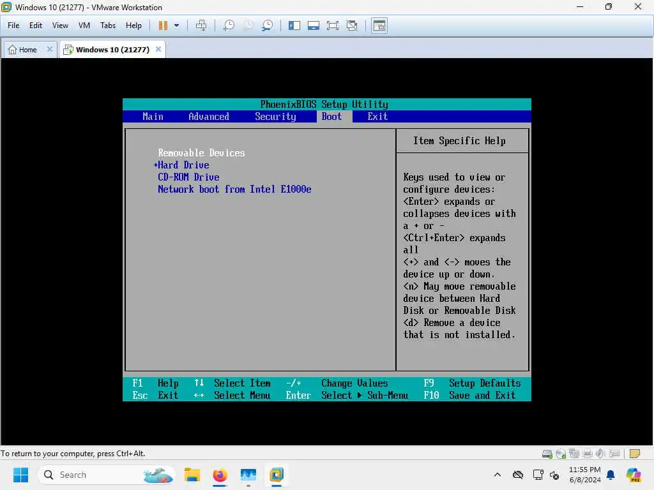Viewport: 654px width, 490px height.
Task: Click the orange Pause VM button
Action: point(163,26)
